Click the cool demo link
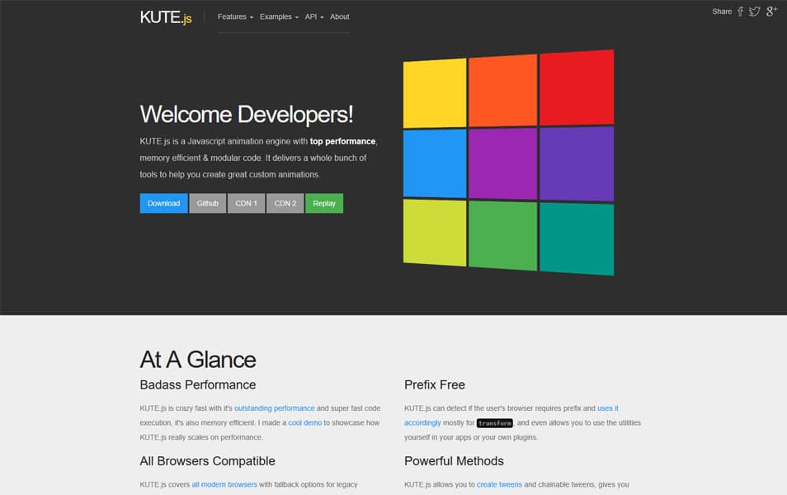The height and width of the screenshot is (495, 787). pyautogui.click(x=304, y=422)
